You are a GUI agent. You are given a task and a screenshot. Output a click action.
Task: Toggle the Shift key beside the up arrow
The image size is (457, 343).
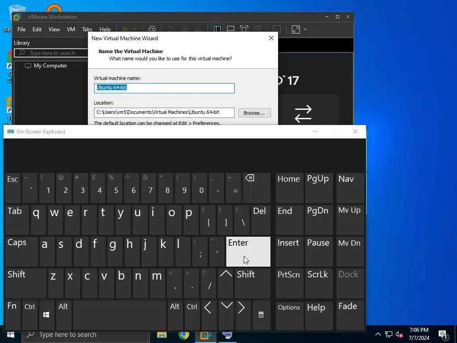[x=253, y=283]
